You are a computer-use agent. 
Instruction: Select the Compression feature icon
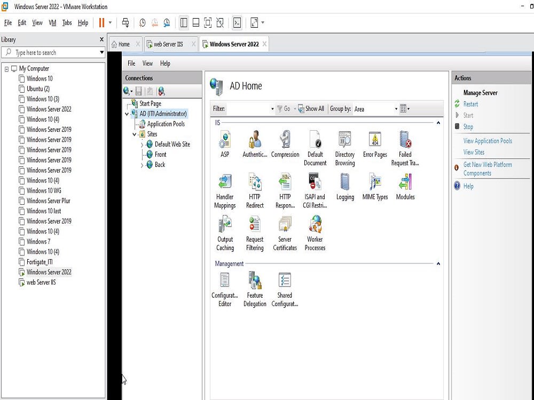285,142
